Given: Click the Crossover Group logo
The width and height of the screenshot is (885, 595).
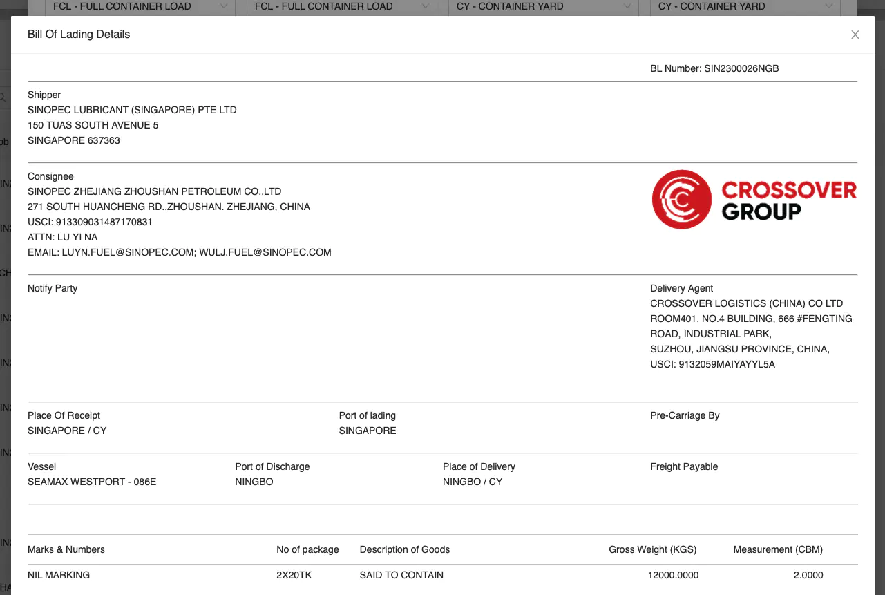Looking at the screenshot, I should (754, 200).
